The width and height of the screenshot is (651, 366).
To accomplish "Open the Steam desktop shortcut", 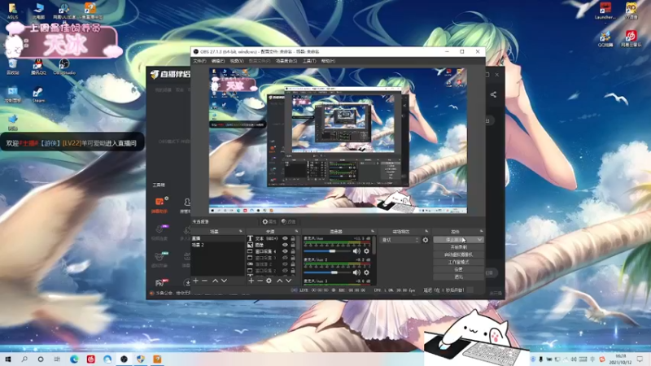I will [38, 94].
